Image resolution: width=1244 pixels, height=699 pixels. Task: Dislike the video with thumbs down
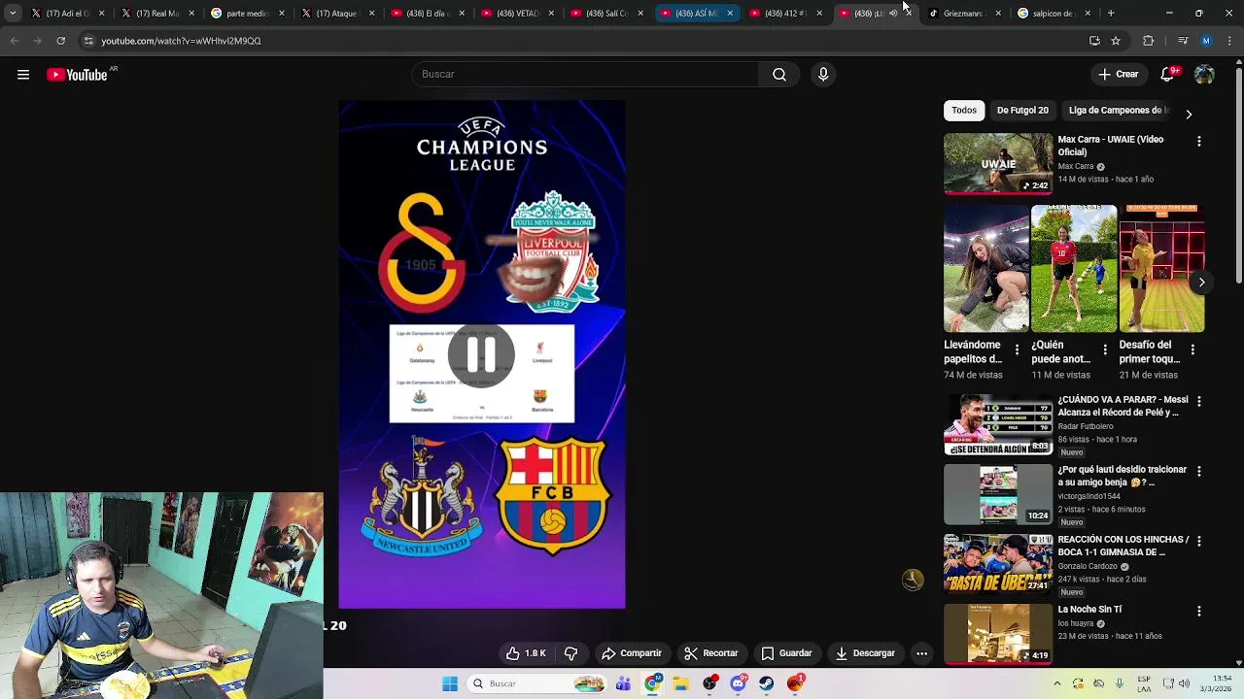tap(571, 653)
